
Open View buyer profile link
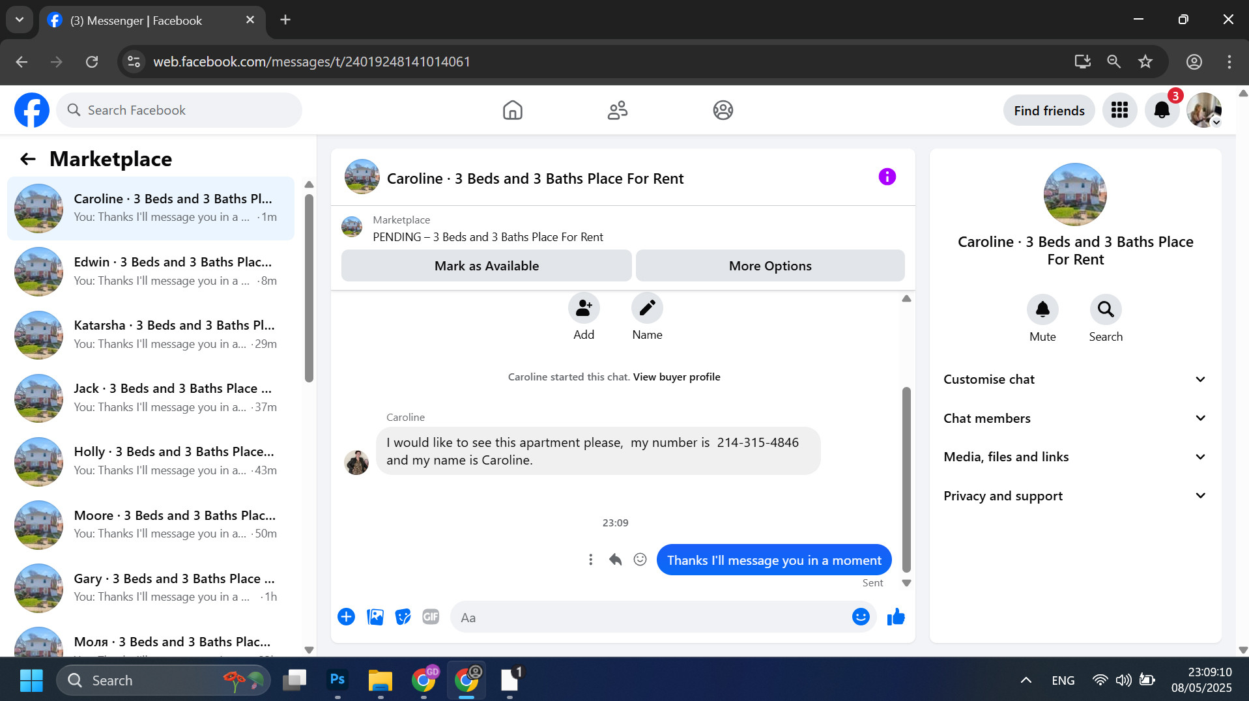tap(676, 377)
